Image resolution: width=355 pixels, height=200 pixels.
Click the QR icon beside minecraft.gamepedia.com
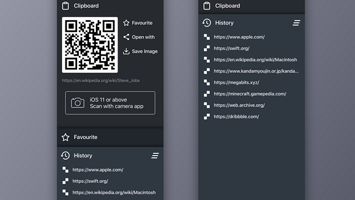[207, 94]
